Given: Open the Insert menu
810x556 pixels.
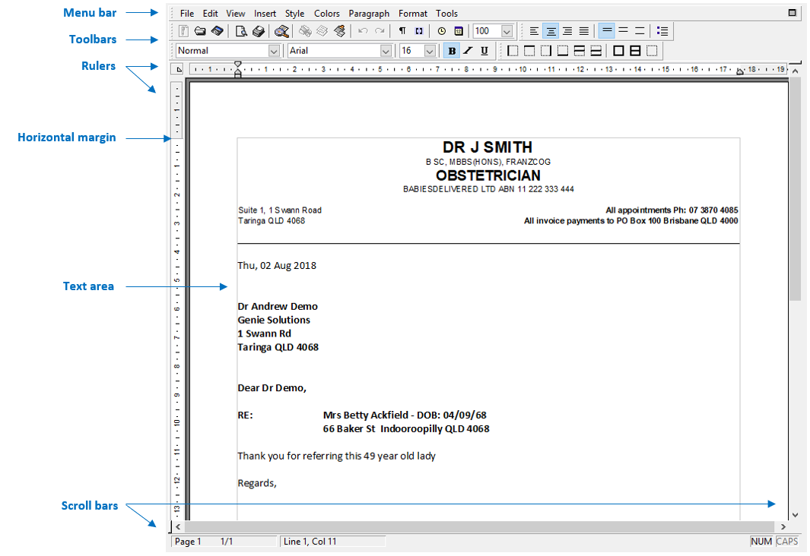Looking at the screenshot, I should click(x=265, y=14).
